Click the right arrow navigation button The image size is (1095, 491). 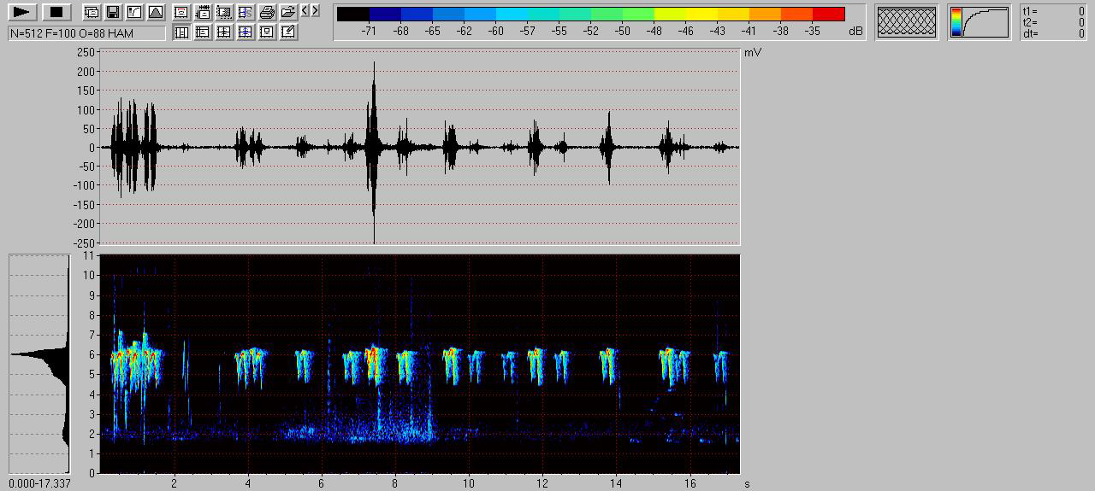[315, 11]
